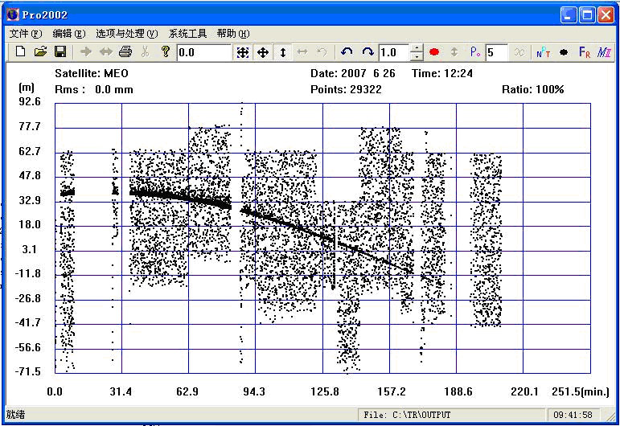Click the 0.0 value input field
Screen dimensions: 620x426
coord(203,52)
